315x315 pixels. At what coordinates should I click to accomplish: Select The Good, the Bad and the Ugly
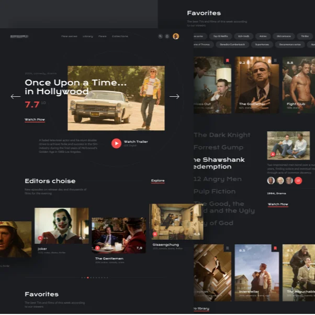click(224, 207)
